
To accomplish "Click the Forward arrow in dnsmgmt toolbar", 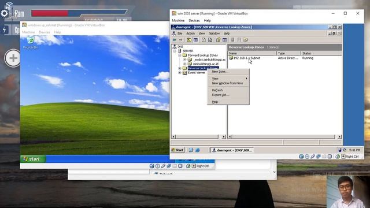I will click(180, 40).
